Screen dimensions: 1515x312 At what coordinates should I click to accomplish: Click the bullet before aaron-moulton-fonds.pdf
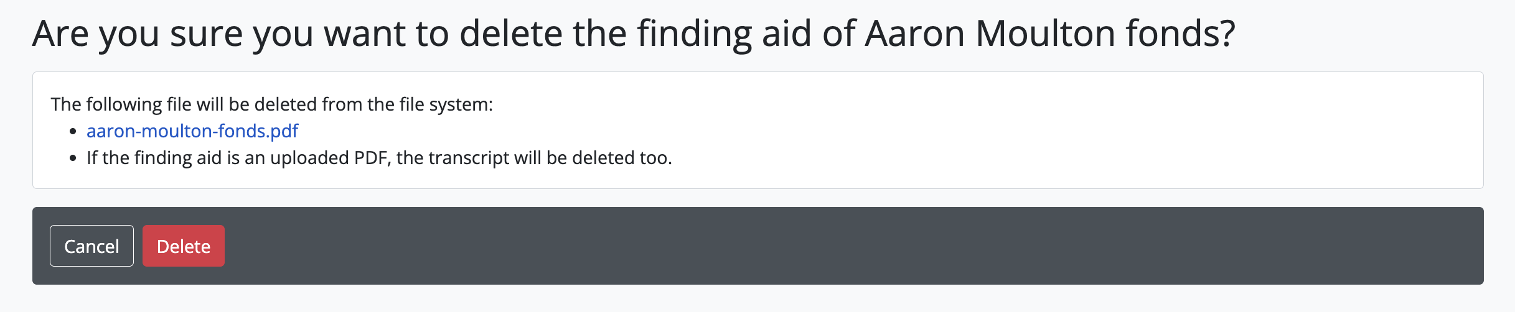pos(73,132)
